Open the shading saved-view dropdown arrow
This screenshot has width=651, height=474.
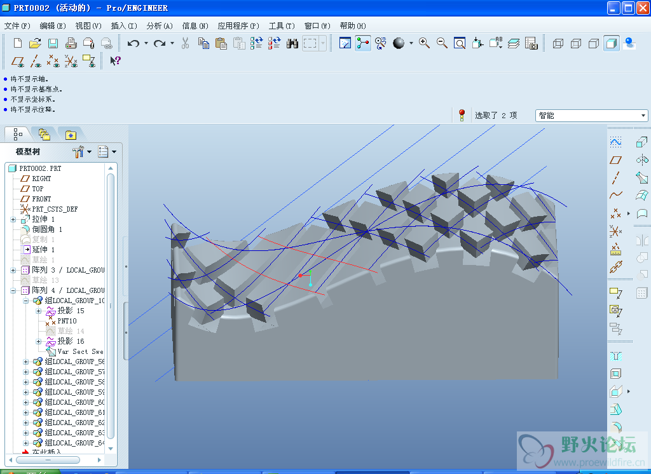(x=411, y=43)
